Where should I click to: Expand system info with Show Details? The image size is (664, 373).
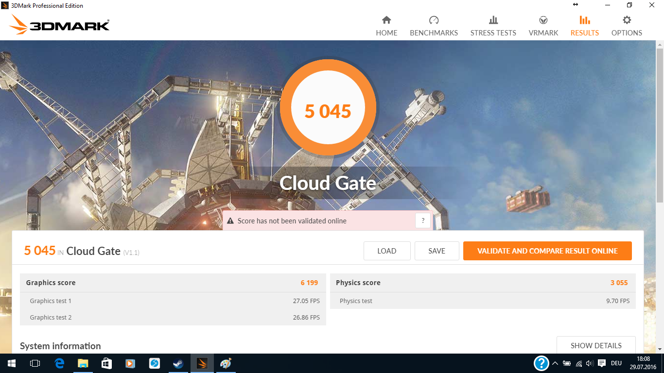pyautogui.click(x=596, y=345)
